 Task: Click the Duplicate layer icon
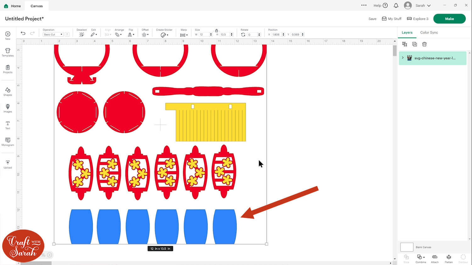coord(414,44)
